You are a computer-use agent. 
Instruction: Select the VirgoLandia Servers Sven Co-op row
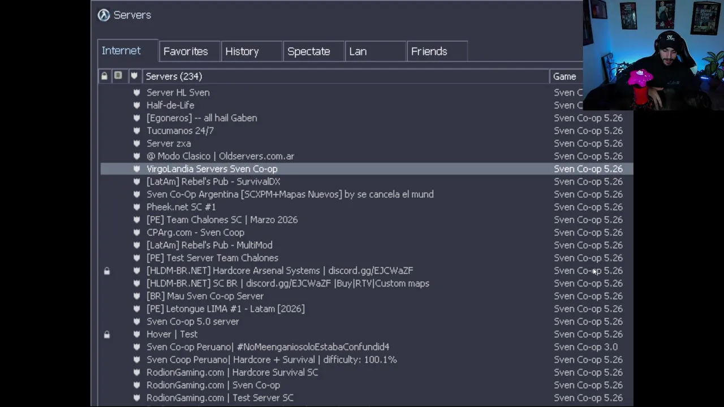pyautogui.click(x=212, y=169)
